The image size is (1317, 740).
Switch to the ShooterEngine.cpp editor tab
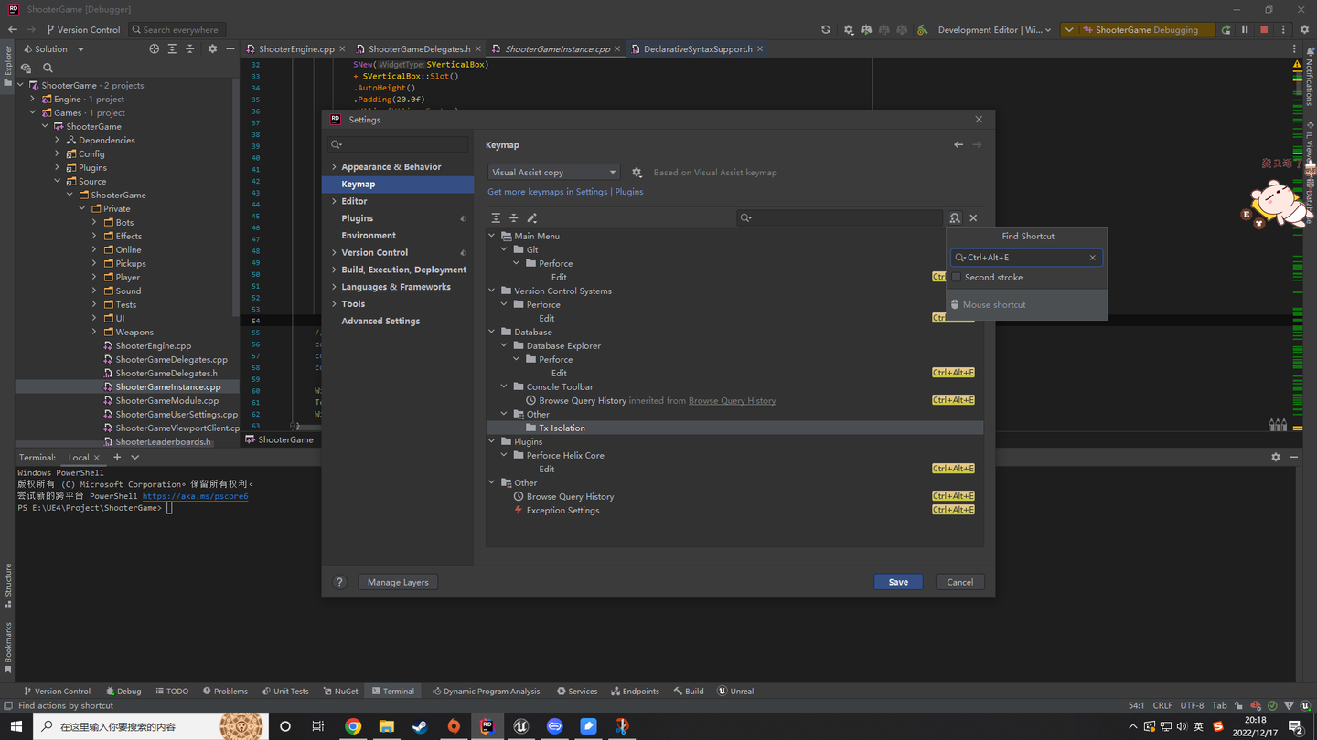[296, 49]
